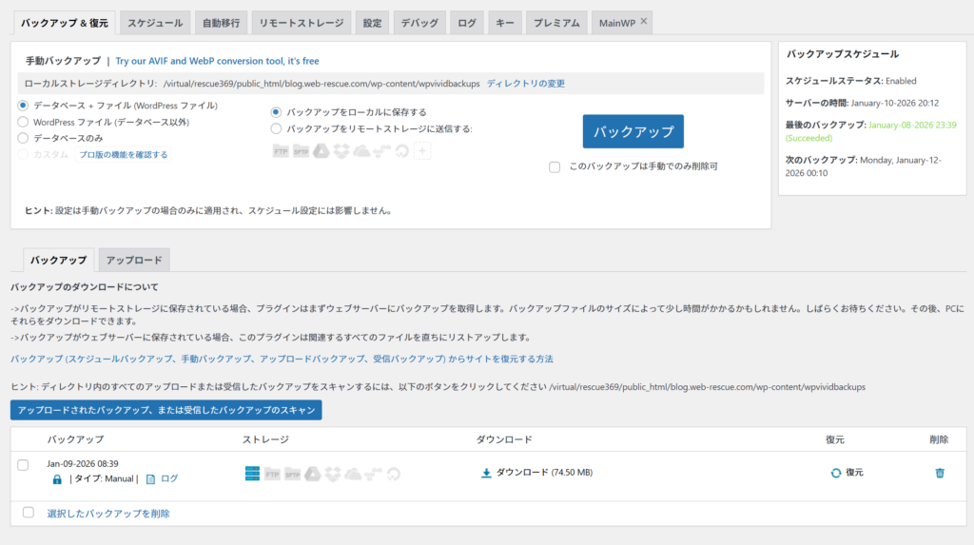Close the MainWP tab with X
Screen dimensions: 974x545
click(644, 21)
